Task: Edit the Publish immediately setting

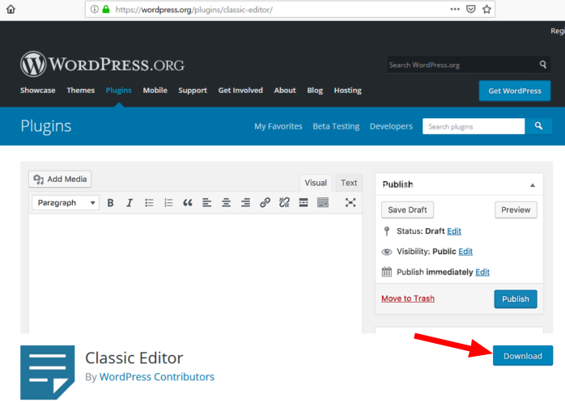Action: (x=482, y=272)
